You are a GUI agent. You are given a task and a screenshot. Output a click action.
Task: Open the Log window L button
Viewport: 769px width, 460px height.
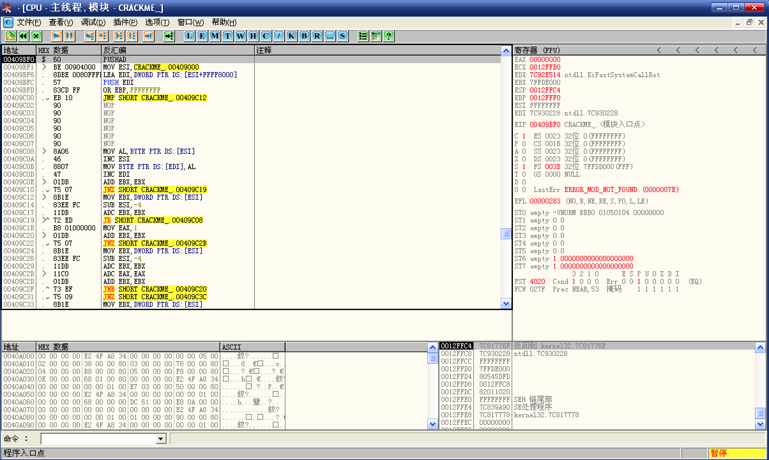pos(189,36)
